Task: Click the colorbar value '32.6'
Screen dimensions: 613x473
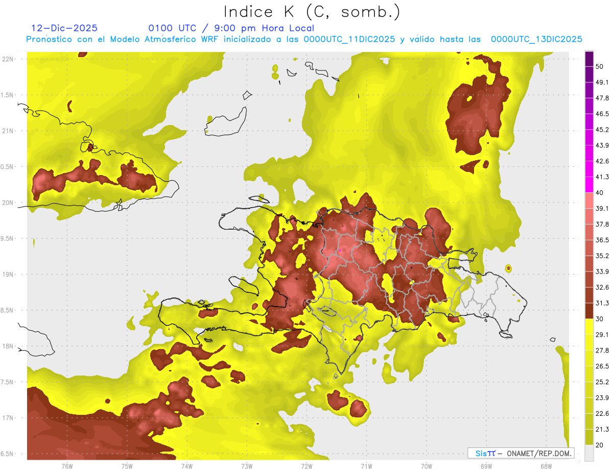Action: (x=603, y=287)
